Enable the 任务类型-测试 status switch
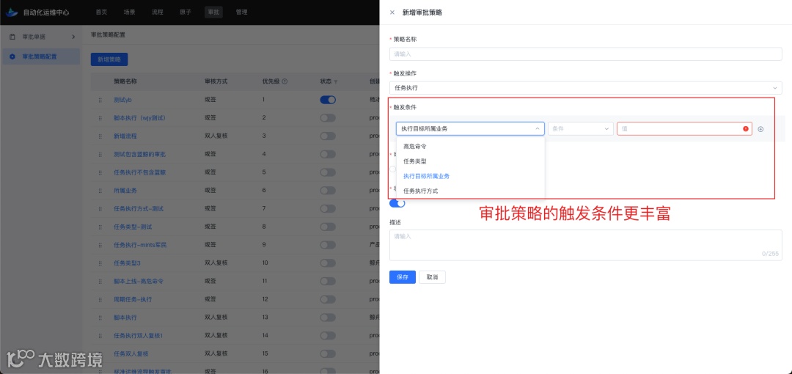The height and width of the screenshot is (374, 792). [328, 227]
